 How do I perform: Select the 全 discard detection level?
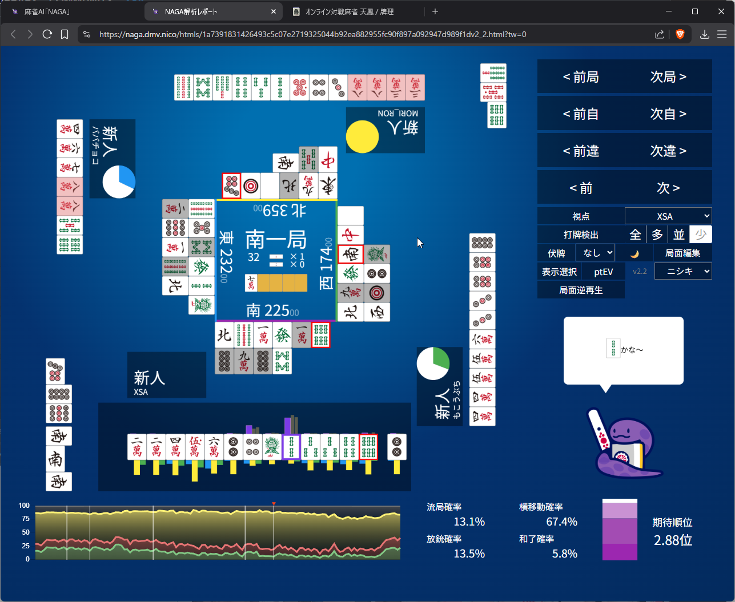(635, 235)
